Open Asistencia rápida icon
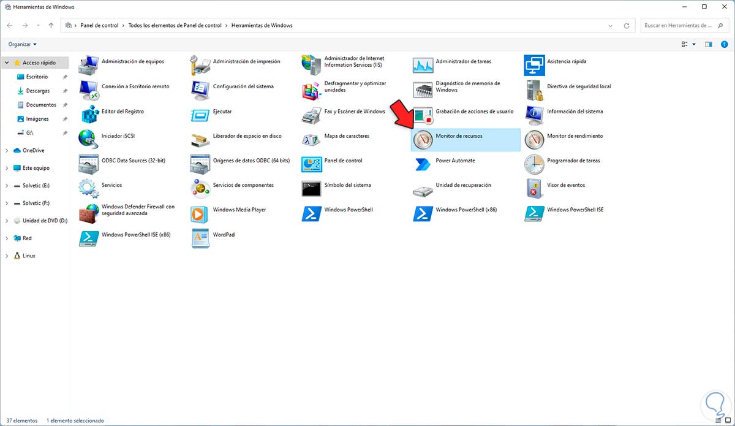This screenshot has width=735, height=426. click(x=535, y=65)
